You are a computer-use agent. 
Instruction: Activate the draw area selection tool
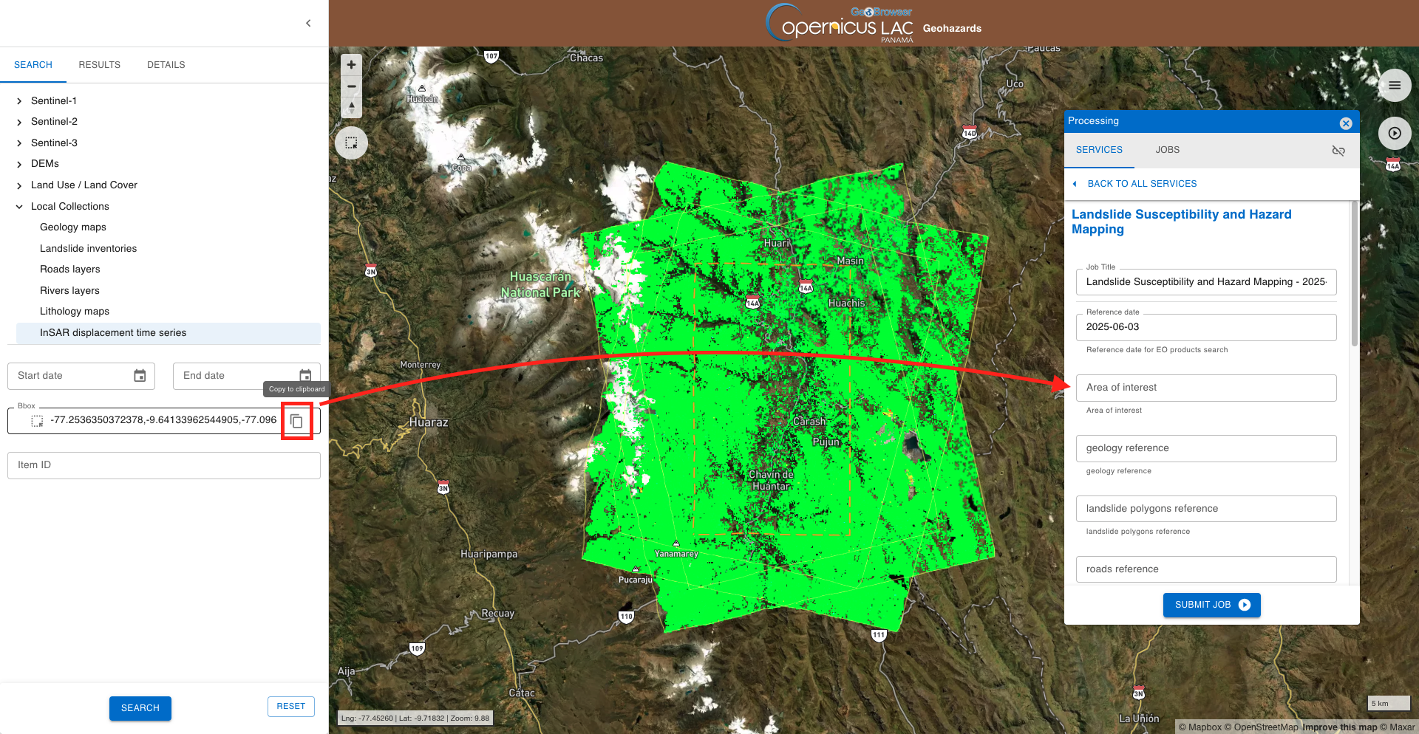(x=352, y=143)
